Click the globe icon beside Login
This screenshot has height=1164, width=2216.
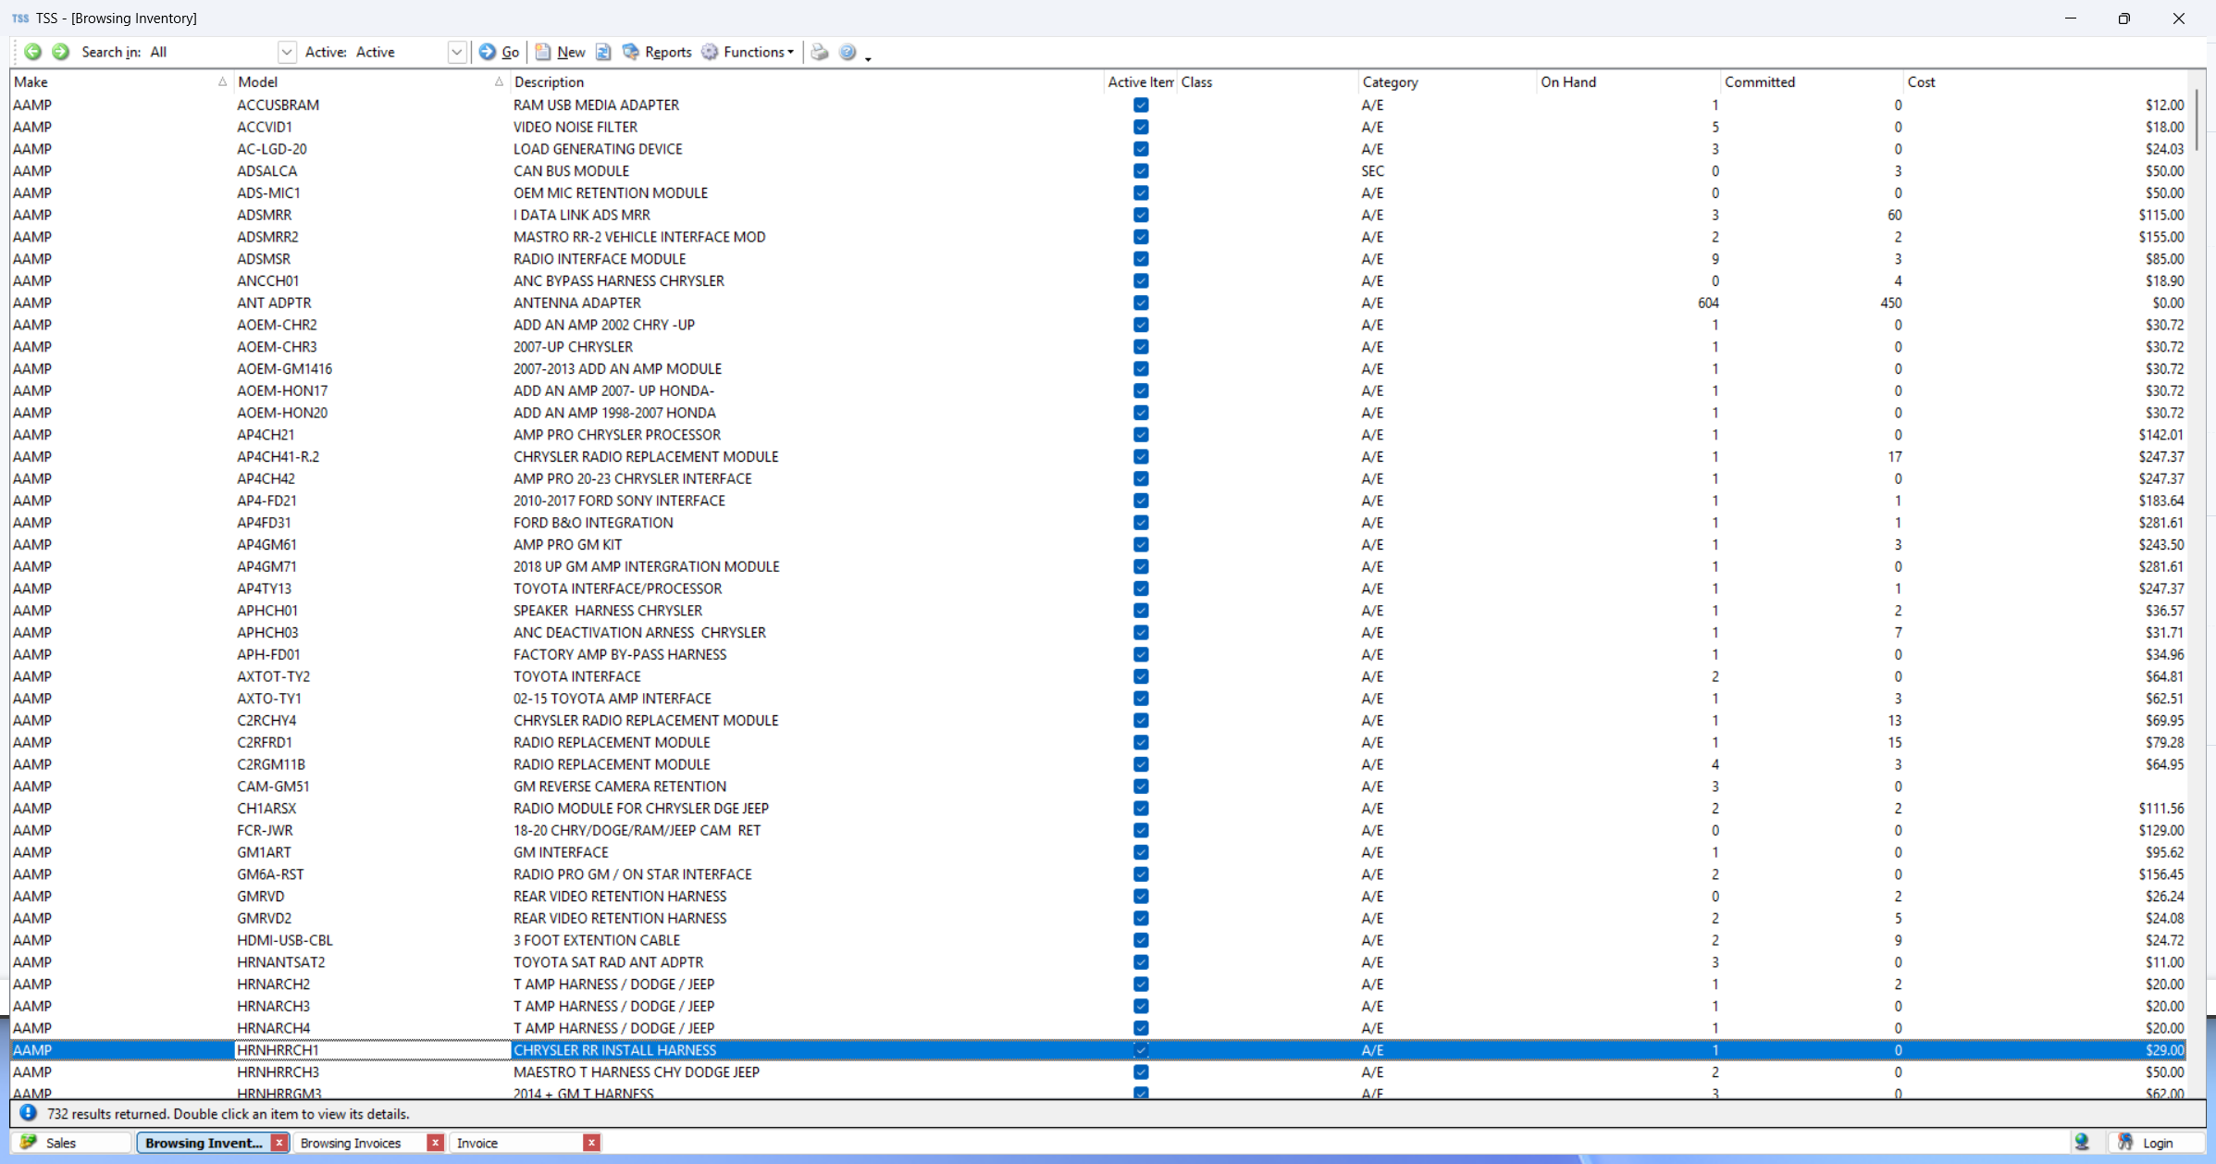coord(2082,1143)
